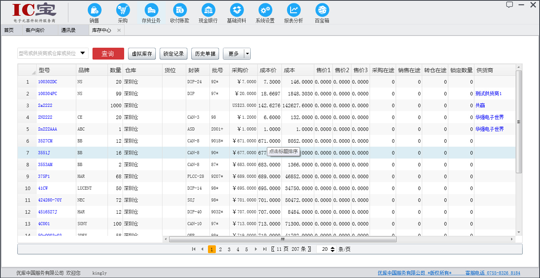Image resolution: width=540 pixels, height=278 pixels.
Task: Go to the next page arrow
Action: 256,249
